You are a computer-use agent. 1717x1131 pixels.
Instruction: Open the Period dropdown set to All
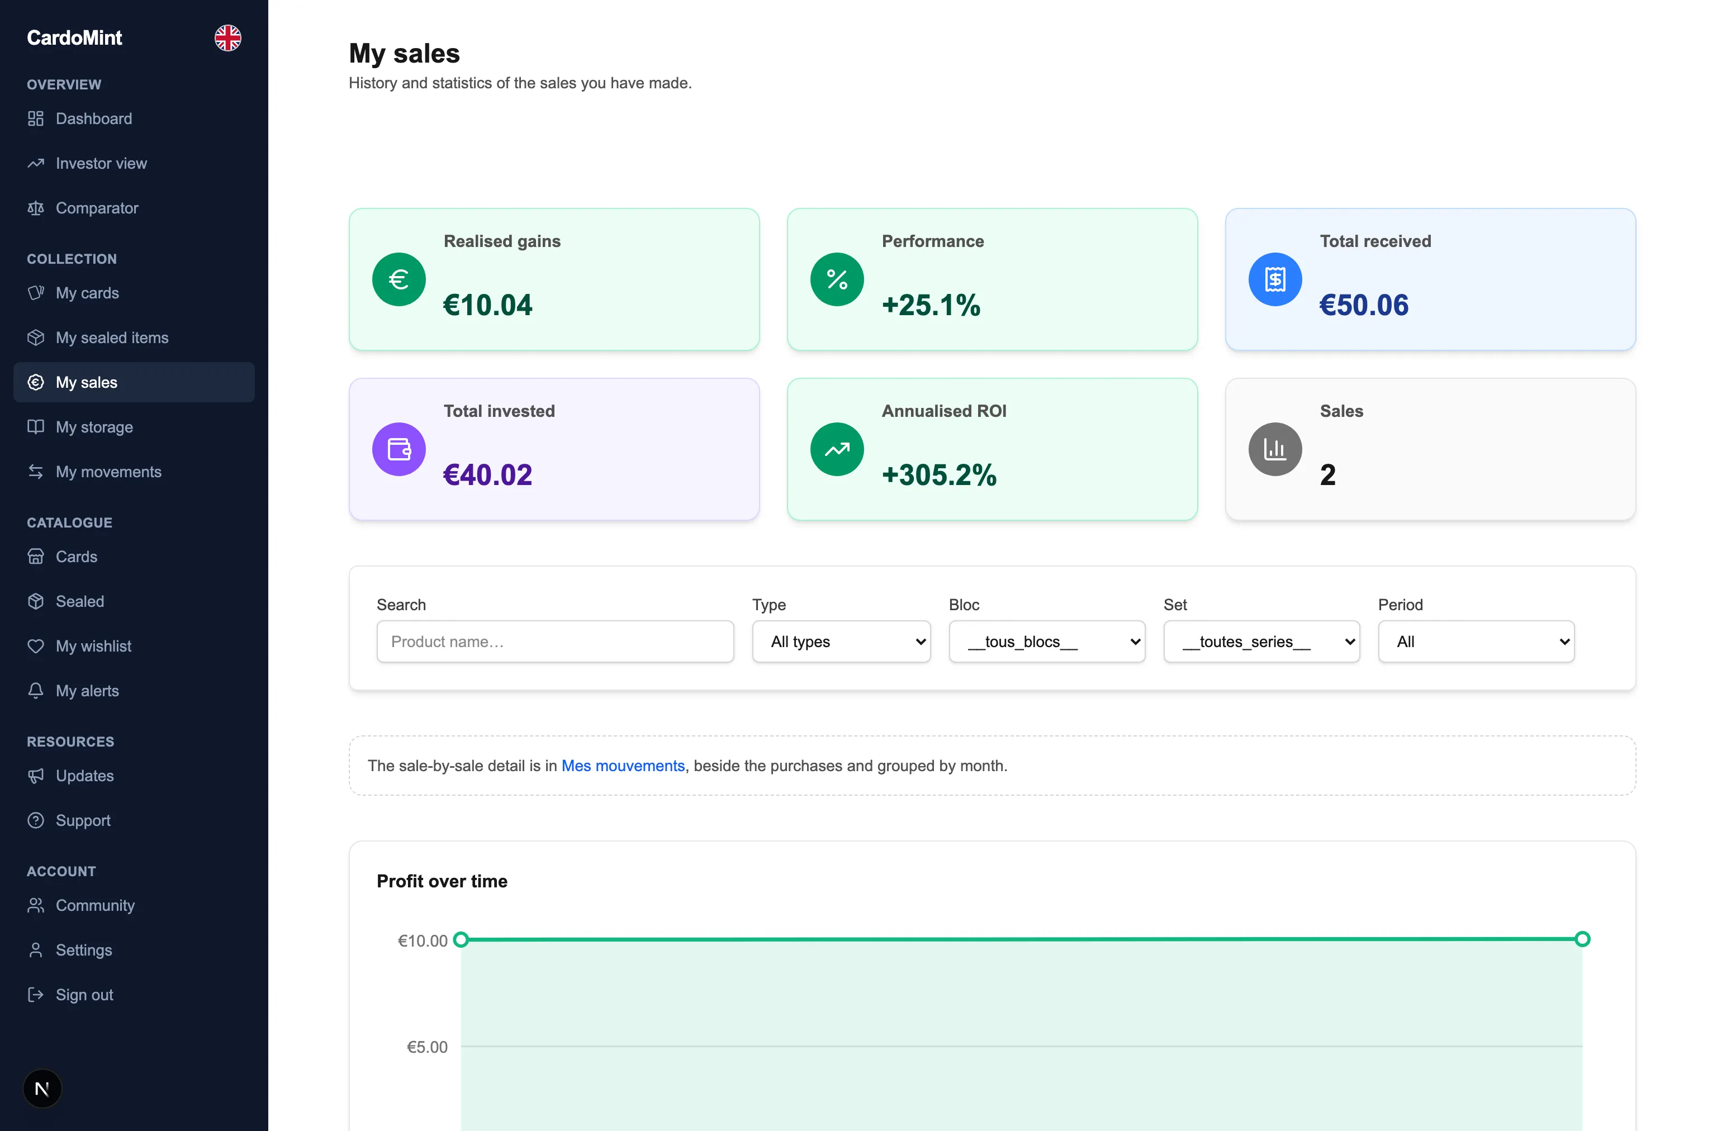(x=1476, y=640)
